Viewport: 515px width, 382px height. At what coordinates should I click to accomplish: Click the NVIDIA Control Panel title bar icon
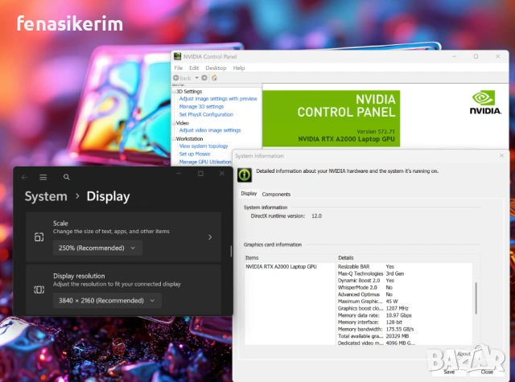pyautogui.click(x=177, y=56)
